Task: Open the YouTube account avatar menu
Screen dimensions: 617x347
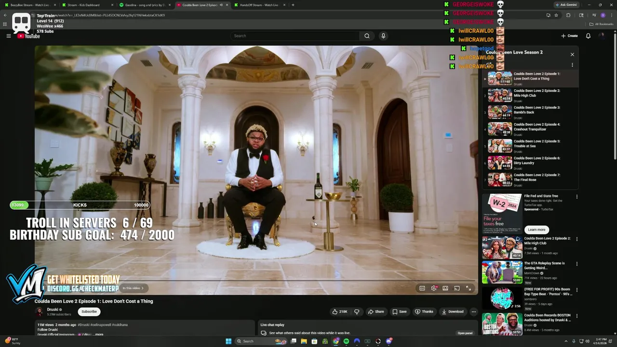Action: [602, 36]
